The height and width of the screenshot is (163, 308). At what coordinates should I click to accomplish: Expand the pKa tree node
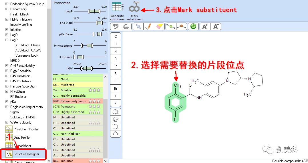click(x=7, y=102)
